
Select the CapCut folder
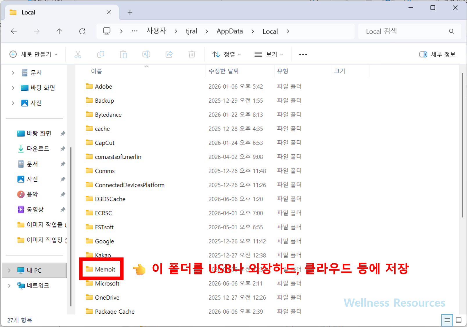[100, 143]
